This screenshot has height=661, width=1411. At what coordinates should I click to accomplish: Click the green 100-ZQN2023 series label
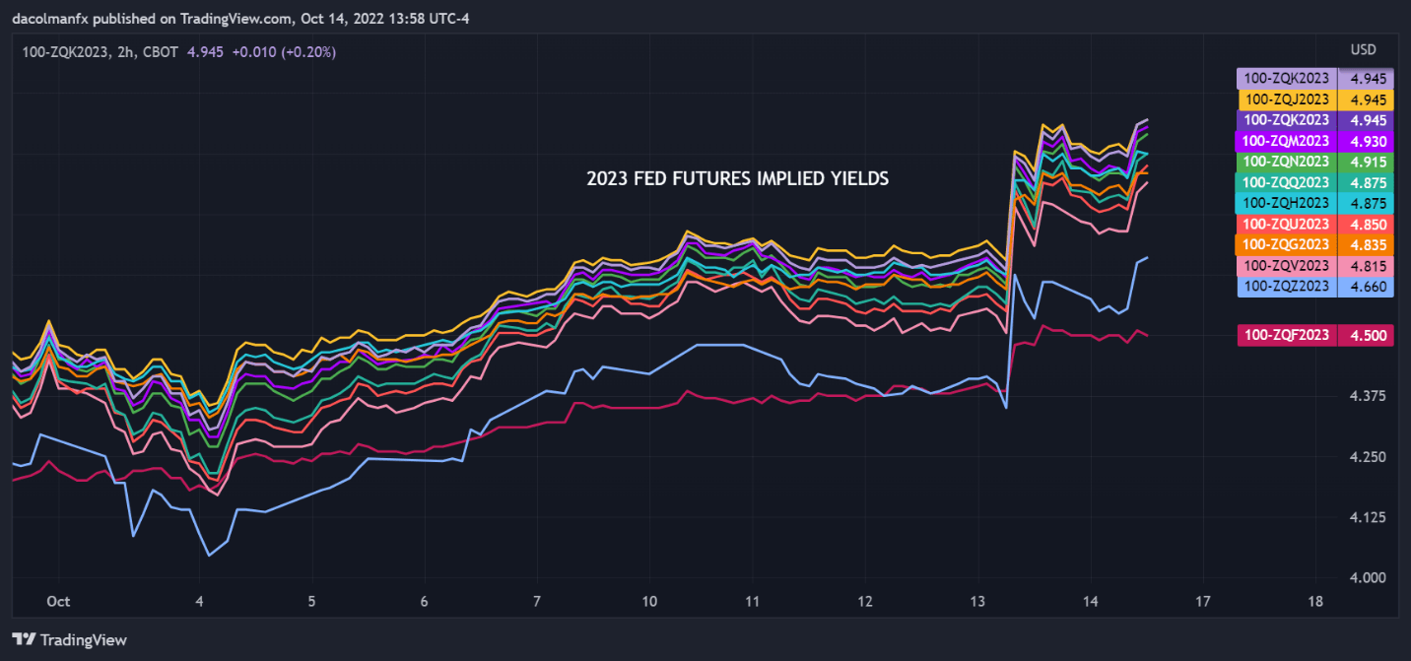coord(1287,162)
